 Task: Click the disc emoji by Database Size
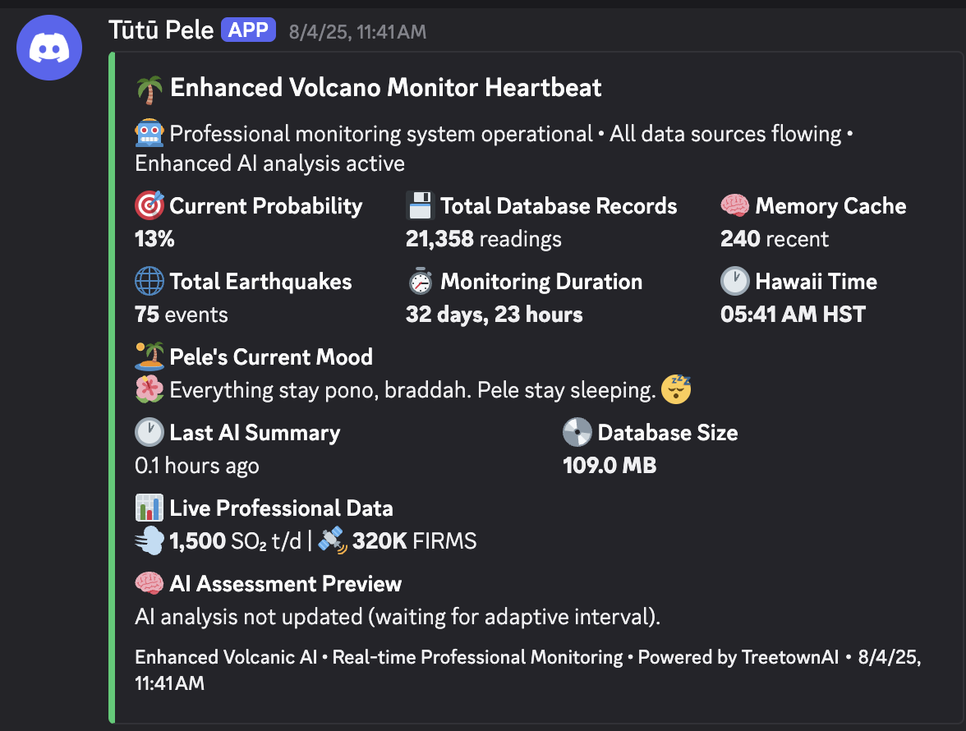coord(577,433)
